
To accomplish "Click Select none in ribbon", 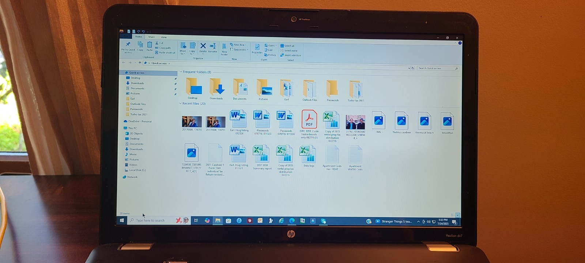I will (289, 51).
